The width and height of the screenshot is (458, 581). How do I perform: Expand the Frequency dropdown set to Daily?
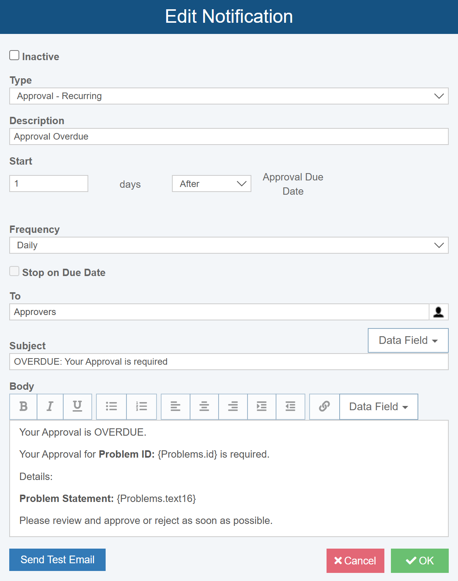pos(229,245)
